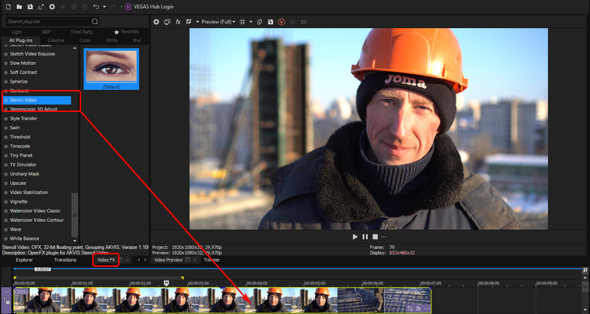Click the Render As export icon

pos(41,7)
